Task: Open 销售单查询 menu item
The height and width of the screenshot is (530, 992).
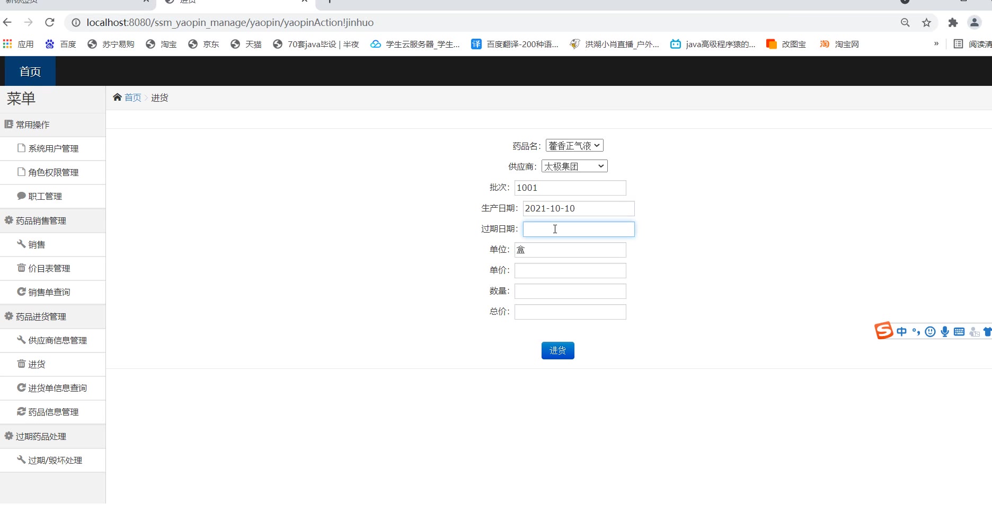Action: point(52,292)
